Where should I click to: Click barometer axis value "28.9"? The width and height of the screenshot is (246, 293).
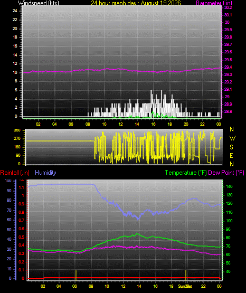228,104
